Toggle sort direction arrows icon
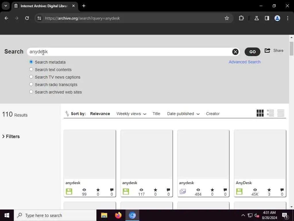Viewport: 294px width, 221px height. [67, 113]
